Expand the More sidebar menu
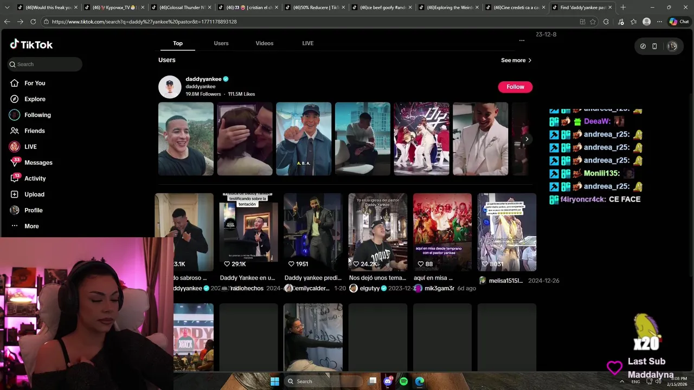 coord(31,226)
